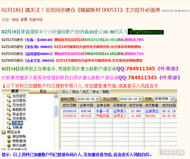Open 银行余额 entry
This screenshot has height=159, width=190.
(19, 146)
